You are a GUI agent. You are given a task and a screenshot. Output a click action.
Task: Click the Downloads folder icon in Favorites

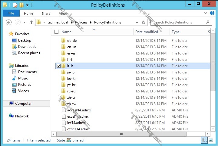coord(14,47)
